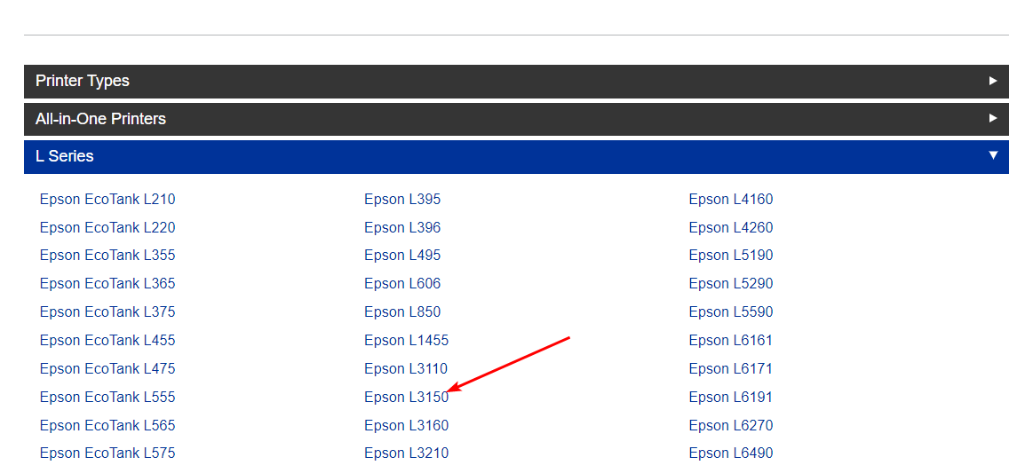Go to the Epson L6270 page
Screen dimensions: 1009x473
tap(730, 425)
